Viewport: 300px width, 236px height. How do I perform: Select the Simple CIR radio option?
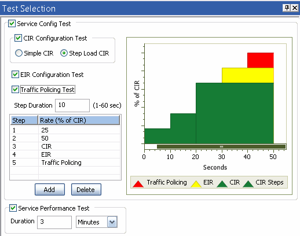(19, 53)
